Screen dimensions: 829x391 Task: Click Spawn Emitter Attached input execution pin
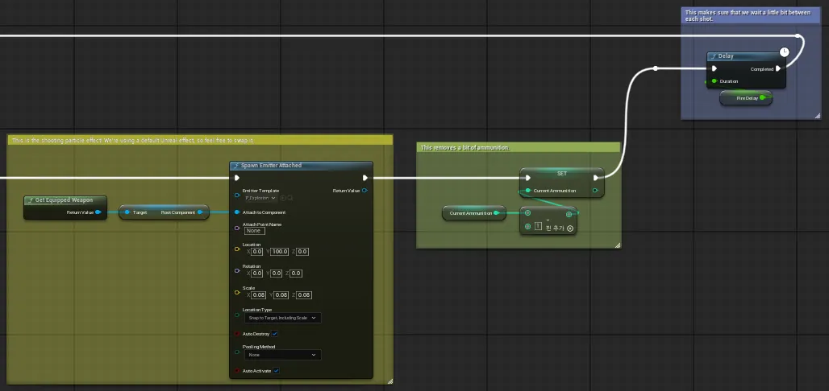click(237, 178)
